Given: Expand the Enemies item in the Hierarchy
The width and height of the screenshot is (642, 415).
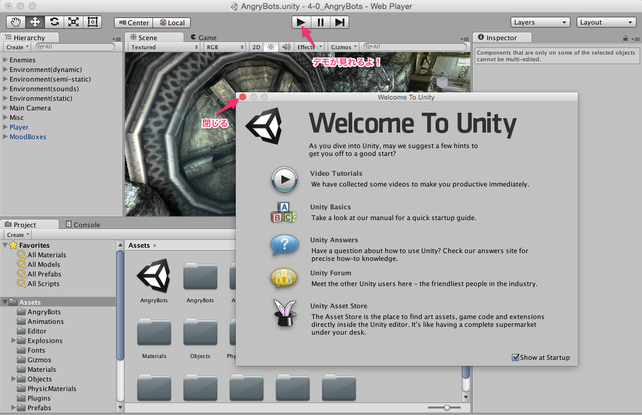Looking at the screenshot, I should 4,60.
